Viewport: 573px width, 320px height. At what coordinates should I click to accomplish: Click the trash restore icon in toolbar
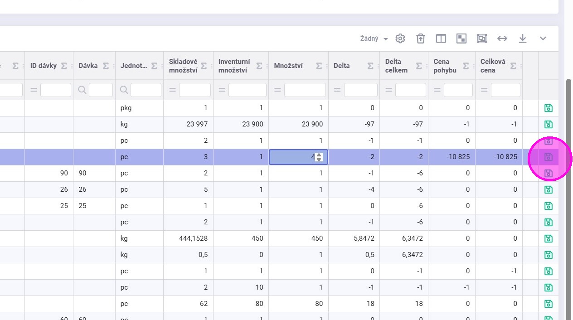tap(421, 39)
